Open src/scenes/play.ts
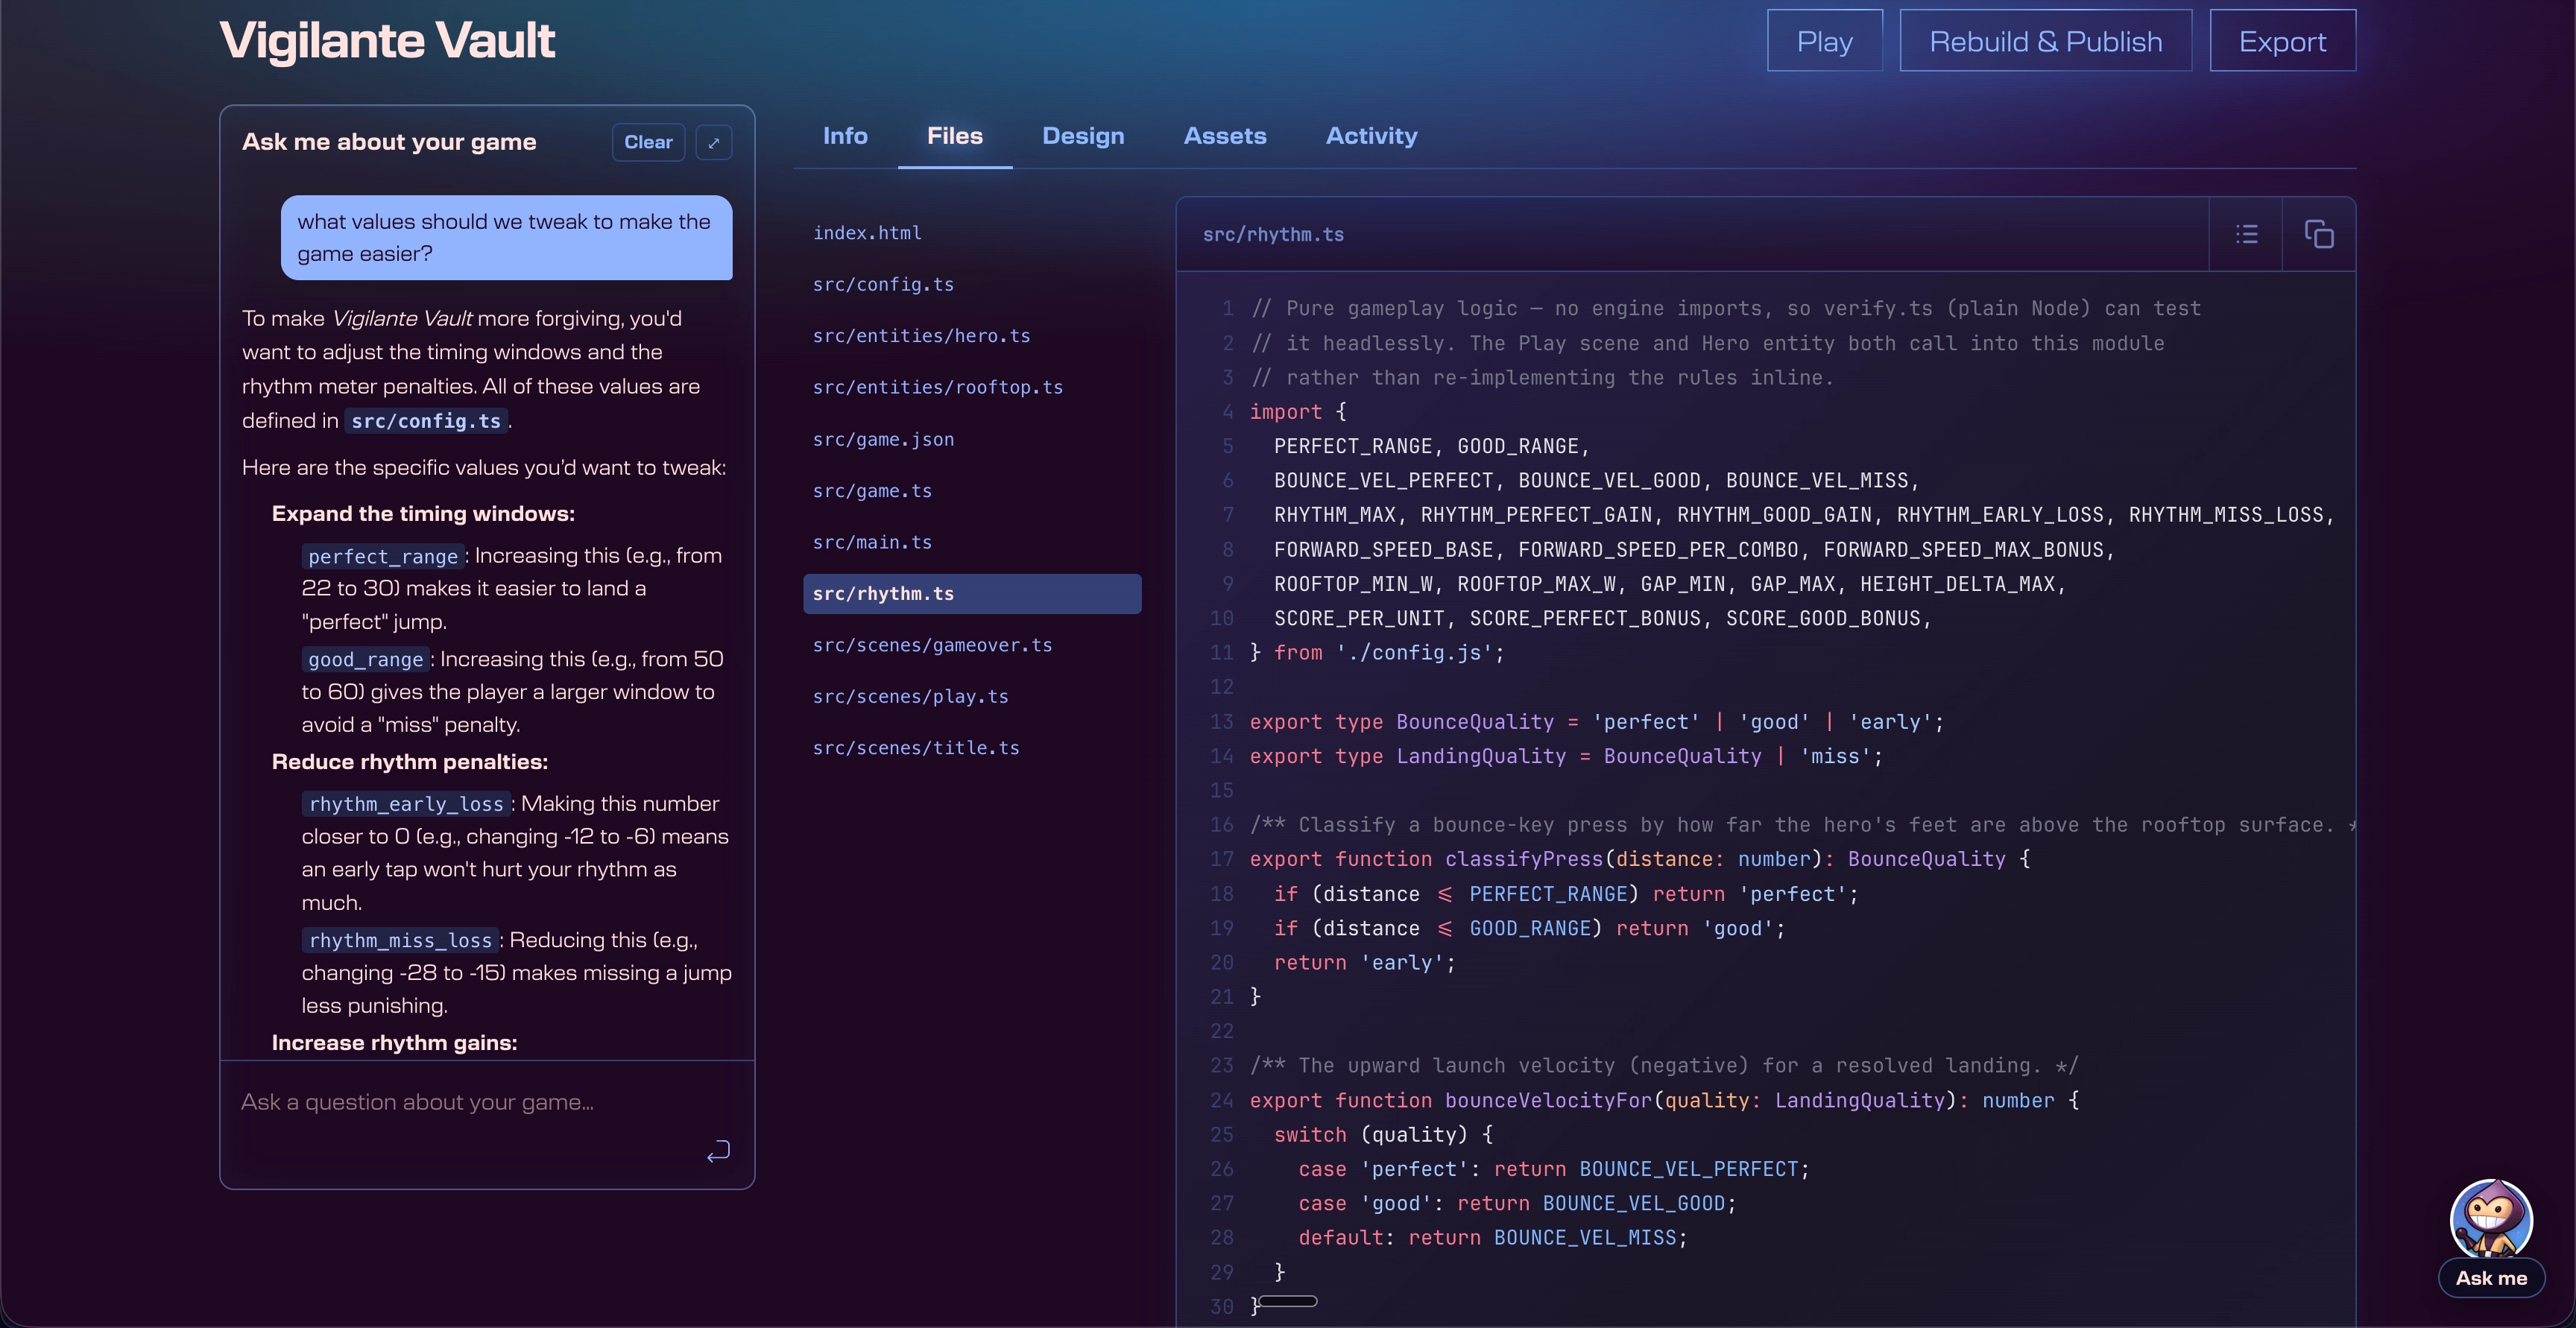2576x1328 pixels. 972,697
